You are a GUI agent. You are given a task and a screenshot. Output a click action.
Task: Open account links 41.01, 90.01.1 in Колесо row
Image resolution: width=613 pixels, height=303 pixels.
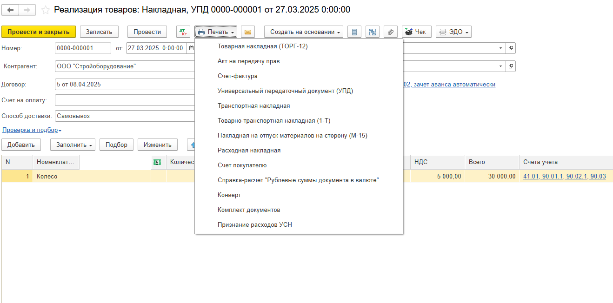(x=564, y=176)
